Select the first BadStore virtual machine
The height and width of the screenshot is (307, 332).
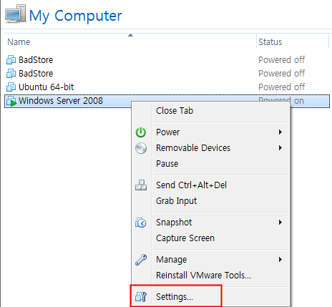point(36,59)
